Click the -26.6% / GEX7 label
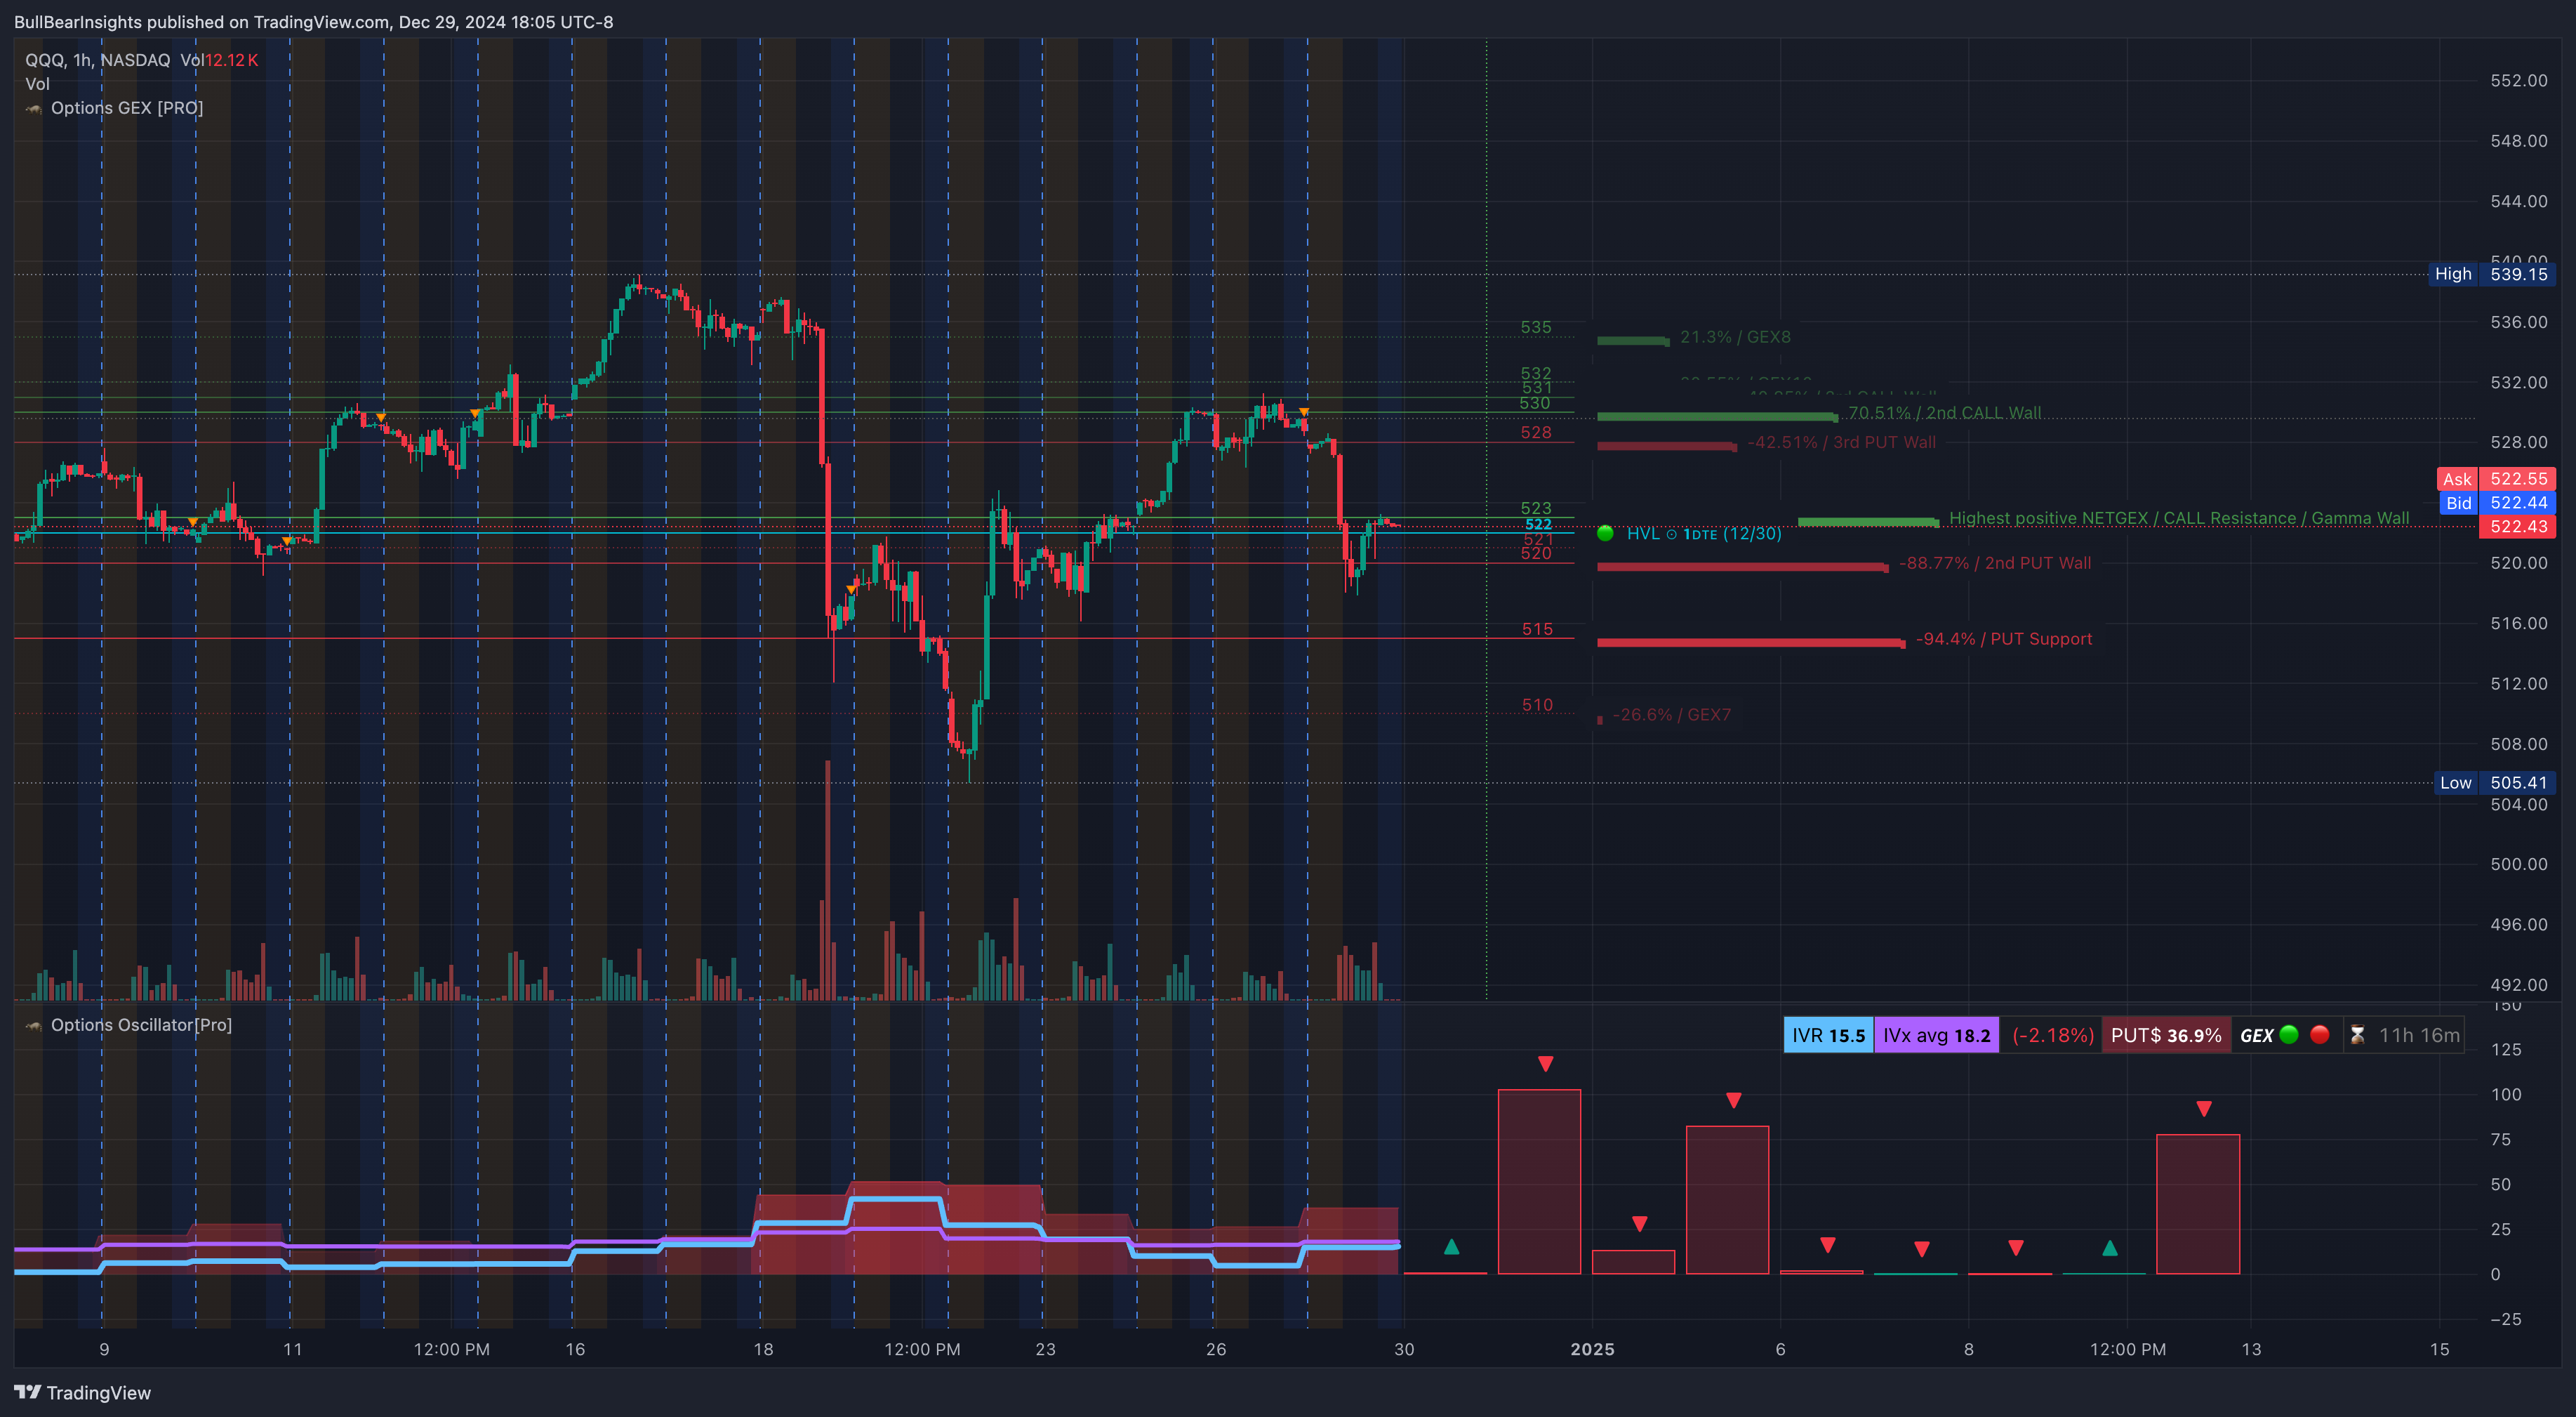Viewport: 2576px width, 1417px height. click(1671, 715)
